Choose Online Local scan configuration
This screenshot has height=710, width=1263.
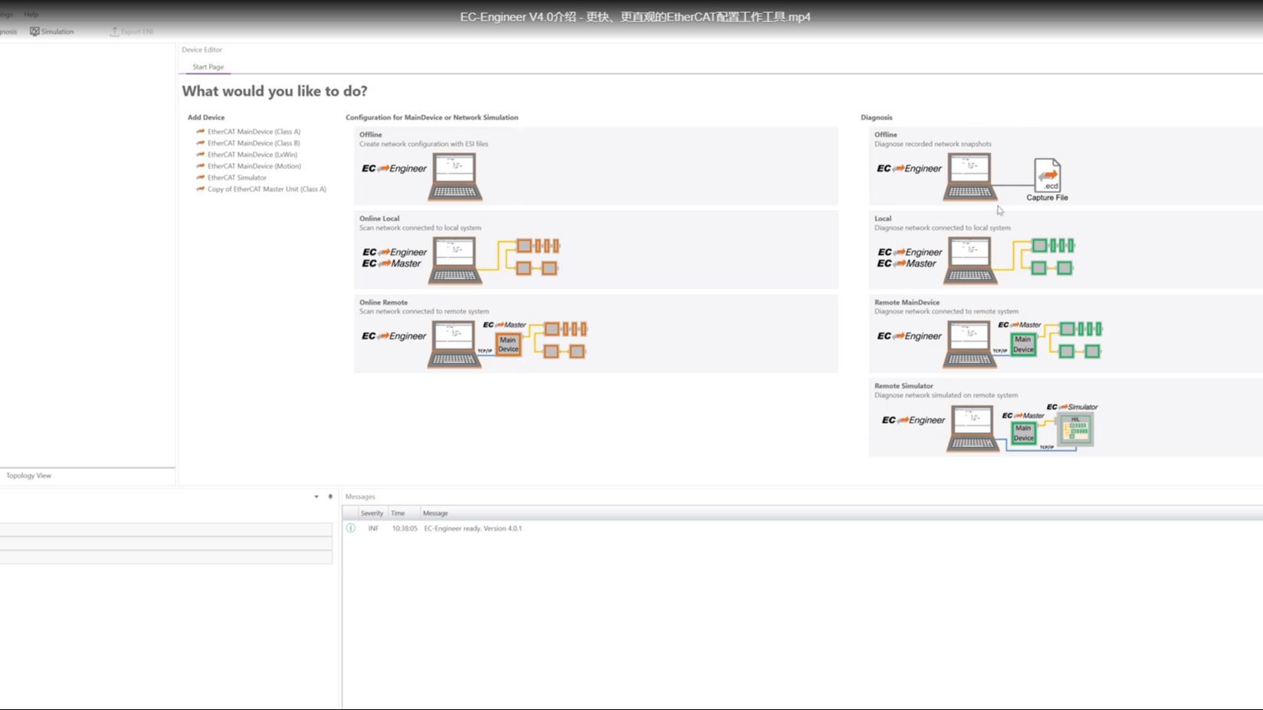pos(595,250)
